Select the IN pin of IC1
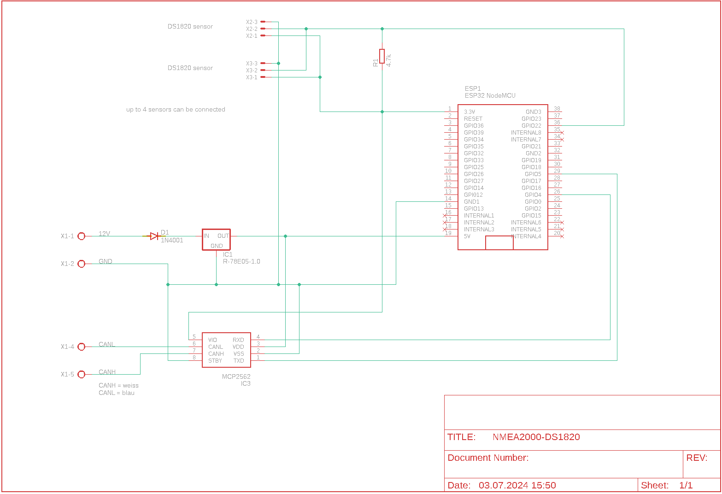The height and width of the screenshot is (494, 722). pos(206,236)
